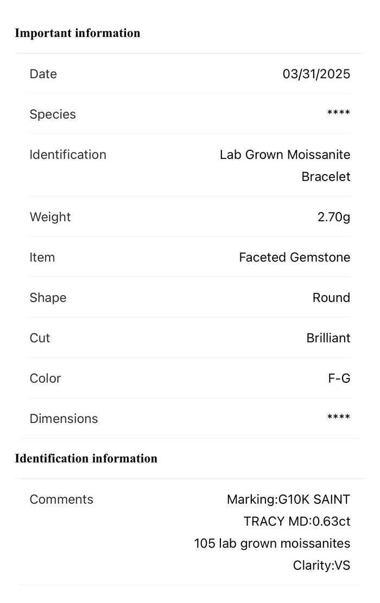The height and width of the screenshot is (603, 380).
Task: Click the 105 lab grown moissanites line
Action: tap(272, 543)
